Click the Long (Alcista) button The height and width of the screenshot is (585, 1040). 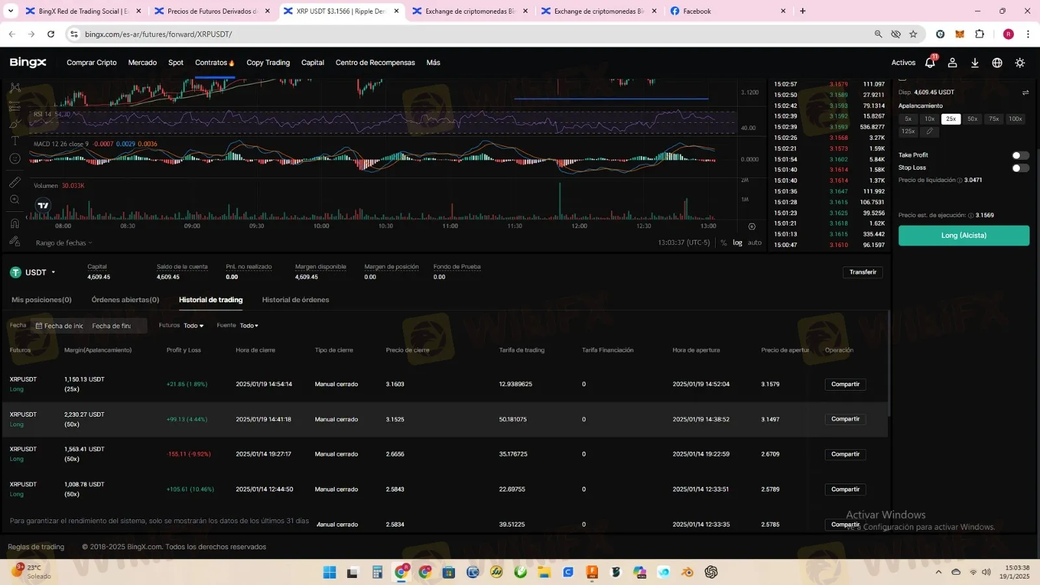tap(963, 235)
